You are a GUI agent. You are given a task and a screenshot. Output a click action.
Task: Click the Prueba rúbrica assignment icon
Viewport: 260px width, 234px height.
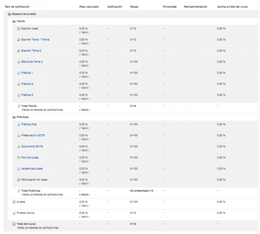coord(14,213)
